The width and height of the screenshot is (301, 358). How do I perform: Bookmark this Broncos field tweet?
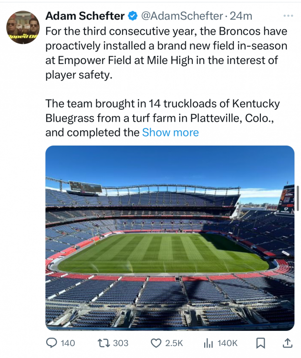(260, 343)
